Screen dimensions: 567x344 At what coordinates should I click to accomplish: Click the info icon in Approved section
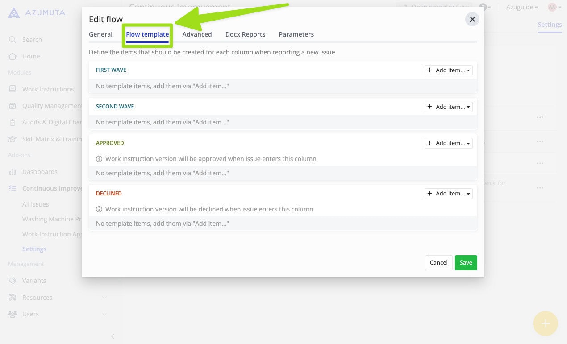point(99,159)
